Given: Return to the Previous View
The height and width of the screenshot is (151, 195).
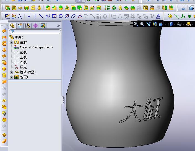Looking at the screenshot, I should pyautogui.click(x=148, y=24).
